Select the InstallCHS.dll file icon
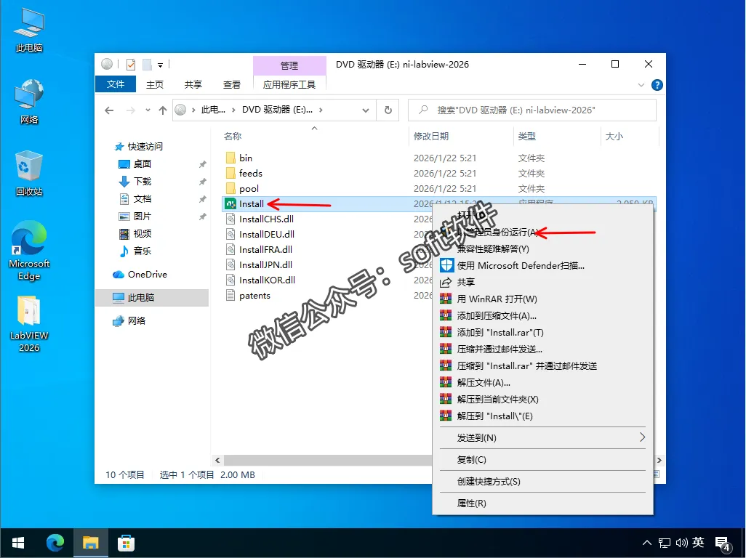The width and height of the screenshot is (746, 558). 230,219
